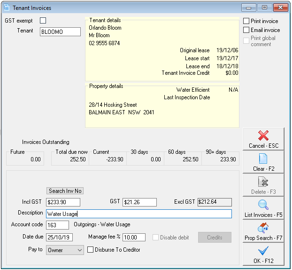Click the 30 days value 0.00
Viewport: 292px width, 270px height.
pos(156,159)
